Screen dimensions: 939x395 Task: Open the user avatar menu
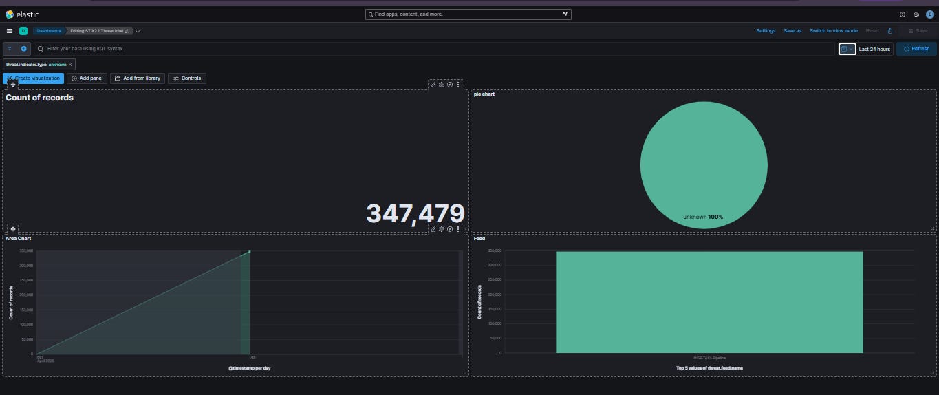930,14
